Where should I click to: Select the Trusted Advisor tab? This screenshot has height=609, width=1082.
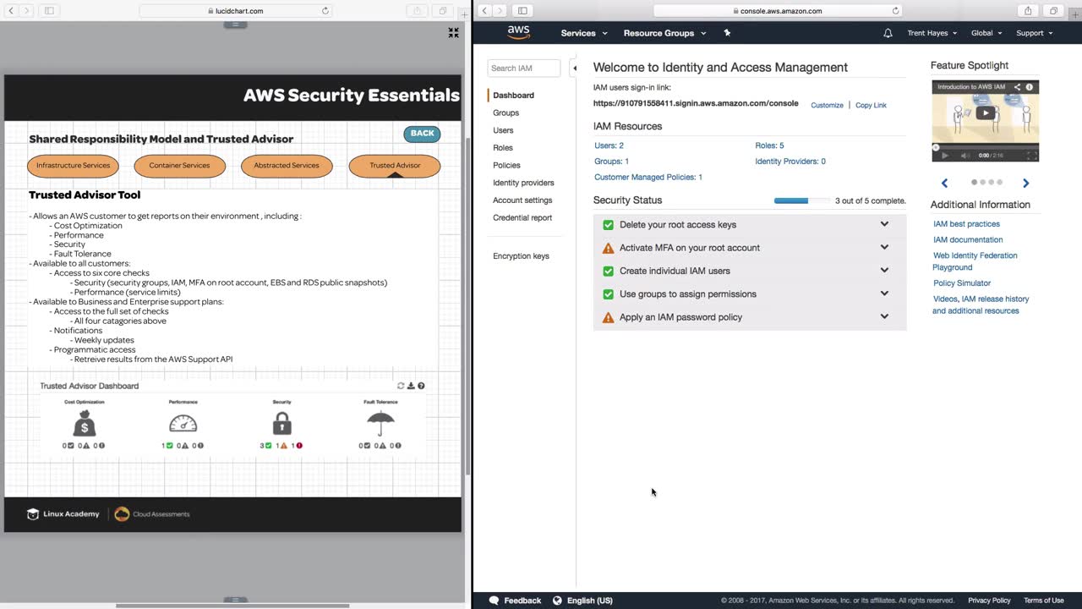point(395,166)
